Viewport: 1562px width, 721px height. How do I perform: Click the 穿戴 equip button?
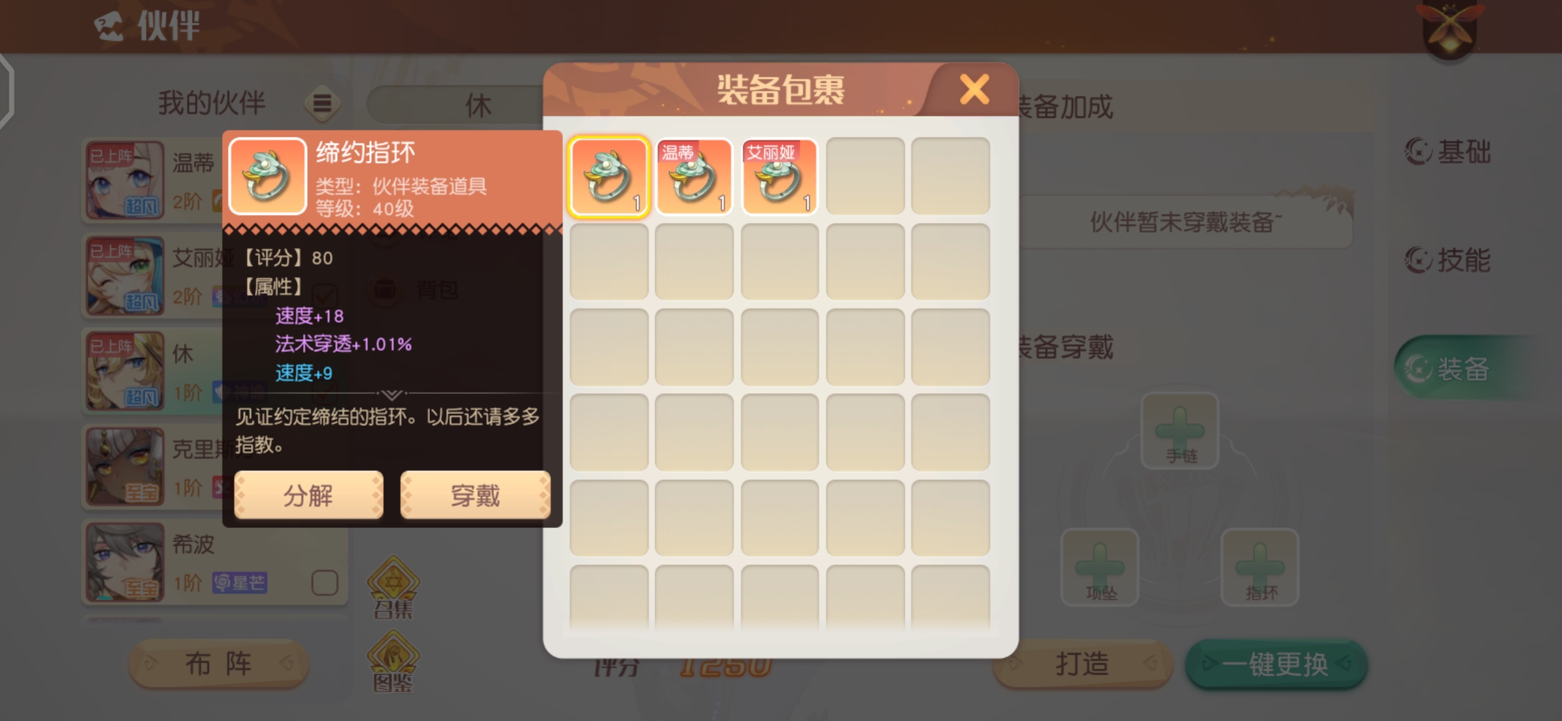pyautogui.click(x=475, y=495)
